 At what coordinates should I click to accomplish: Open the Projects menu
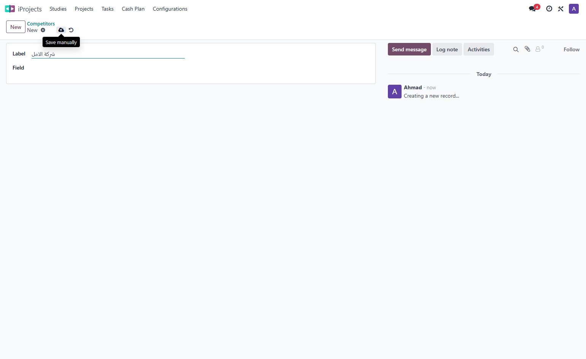click(x=84, y=9)
